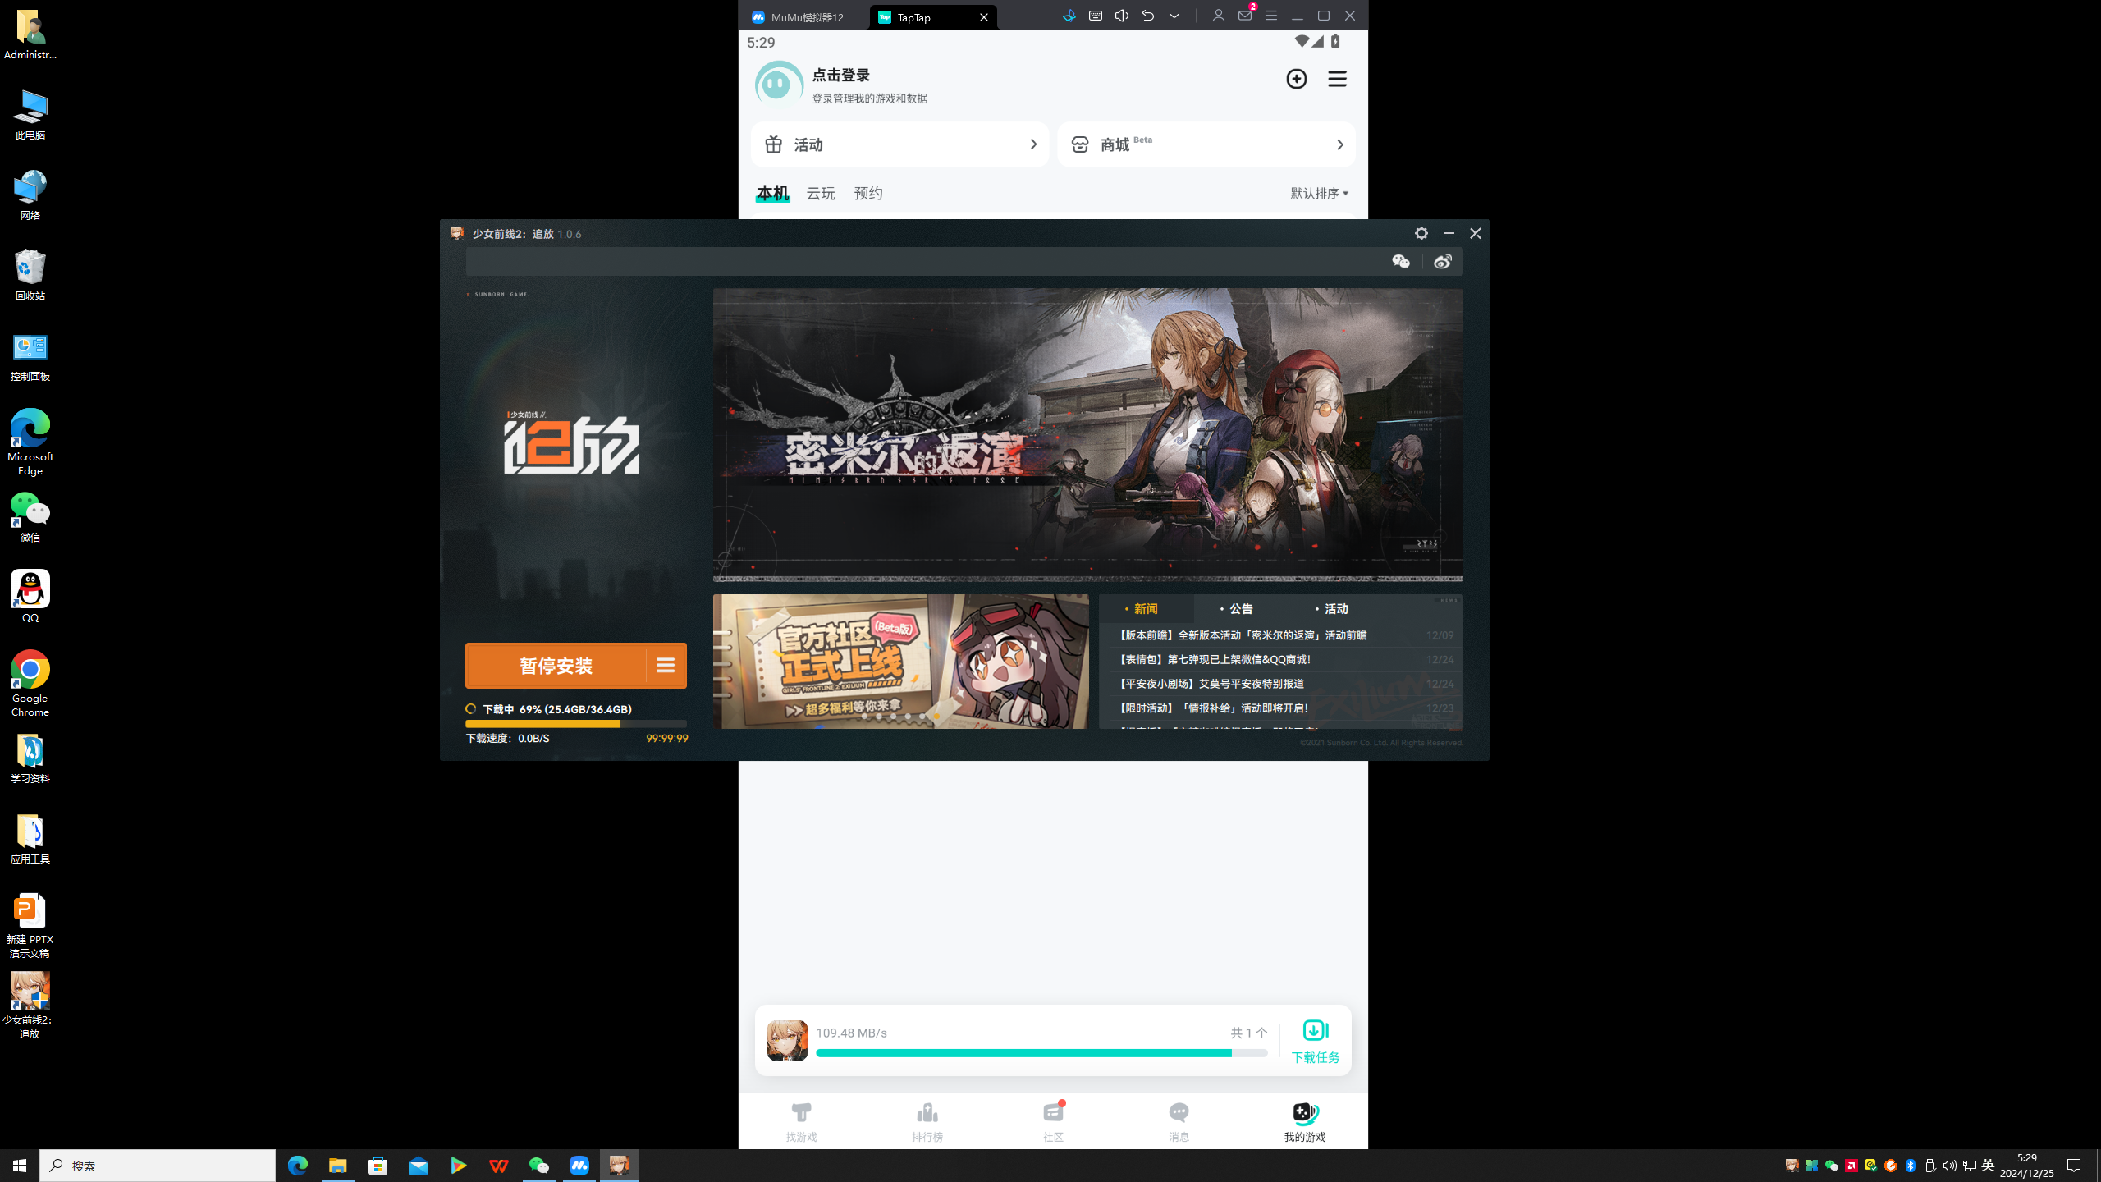Expand the 共 1 个 download list

[x=1249, y=1033]
